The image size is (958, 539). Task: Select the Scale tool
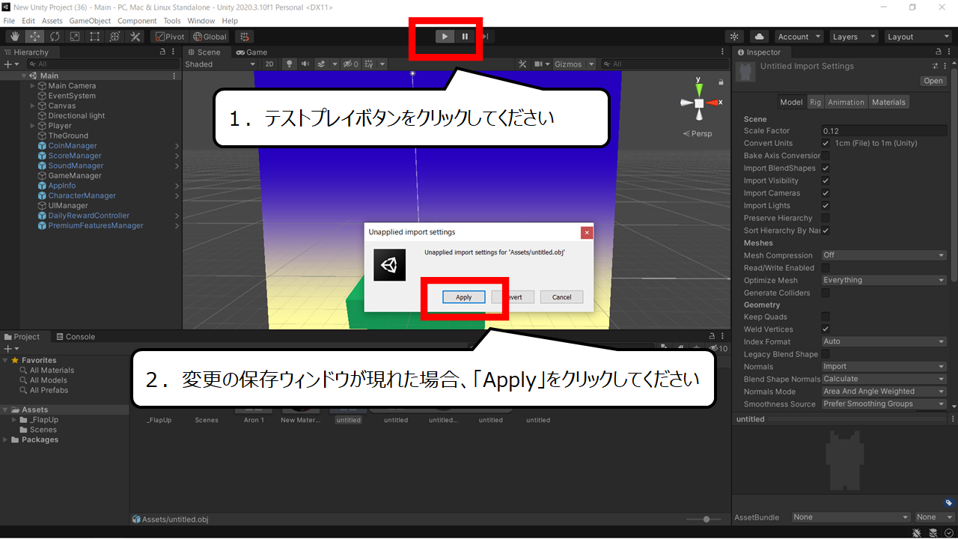[x=75, y=37]
